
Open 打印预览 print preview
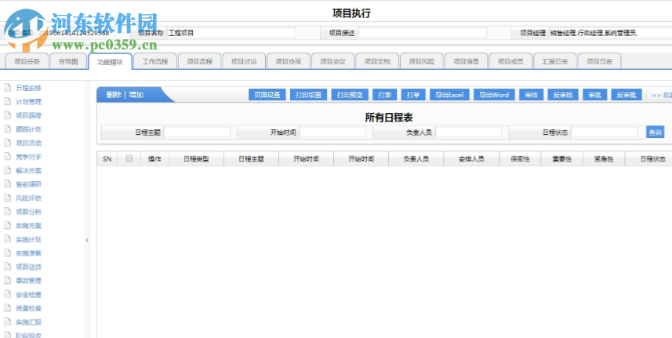pos(350,95)
